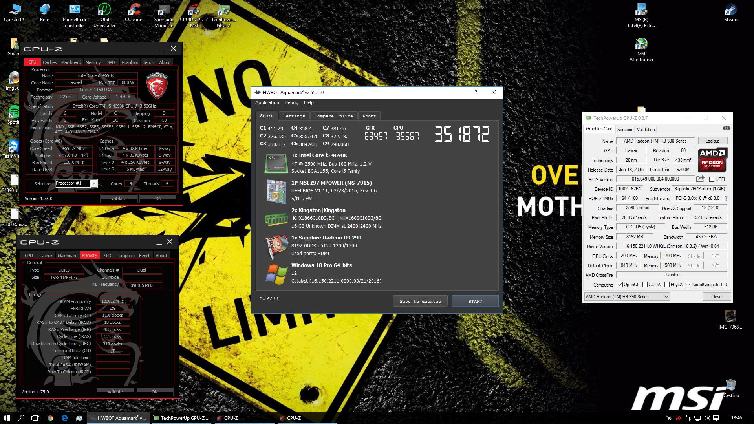Switch to Validation tab in GPU-Z
This screenshot has width=754, height=424.
tap(646, 130)
